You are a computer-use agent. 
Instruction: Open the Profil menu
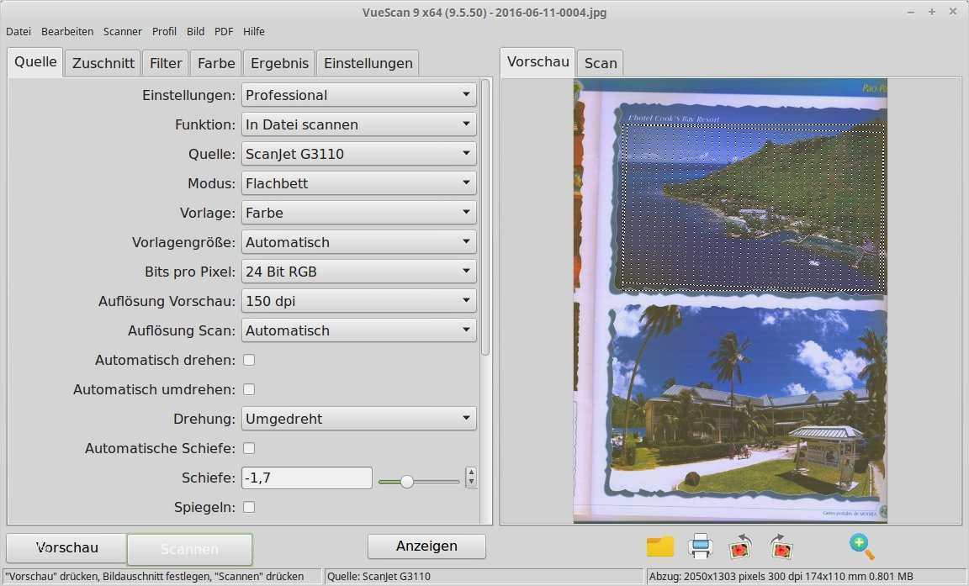(x=164, y=31)
